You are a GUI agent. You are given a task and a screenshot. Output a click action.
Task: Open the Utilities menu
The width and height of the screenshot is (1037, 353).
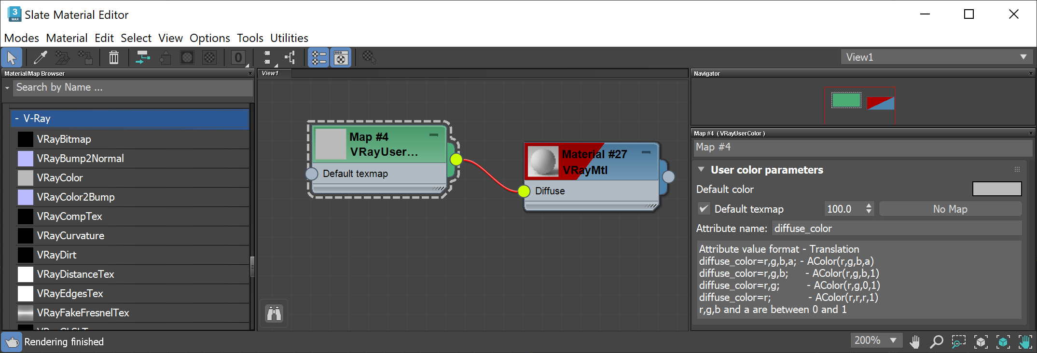(x=289, y=38)
